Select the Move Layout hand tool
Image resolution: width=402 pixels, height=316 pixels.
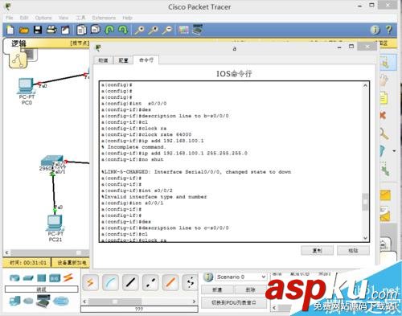384,80
